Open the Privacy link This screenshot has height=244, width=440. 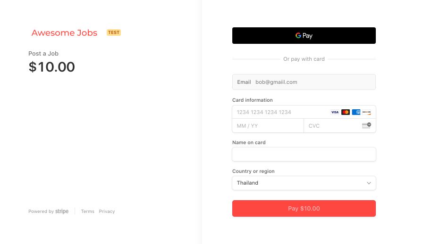tap(107, 211)
